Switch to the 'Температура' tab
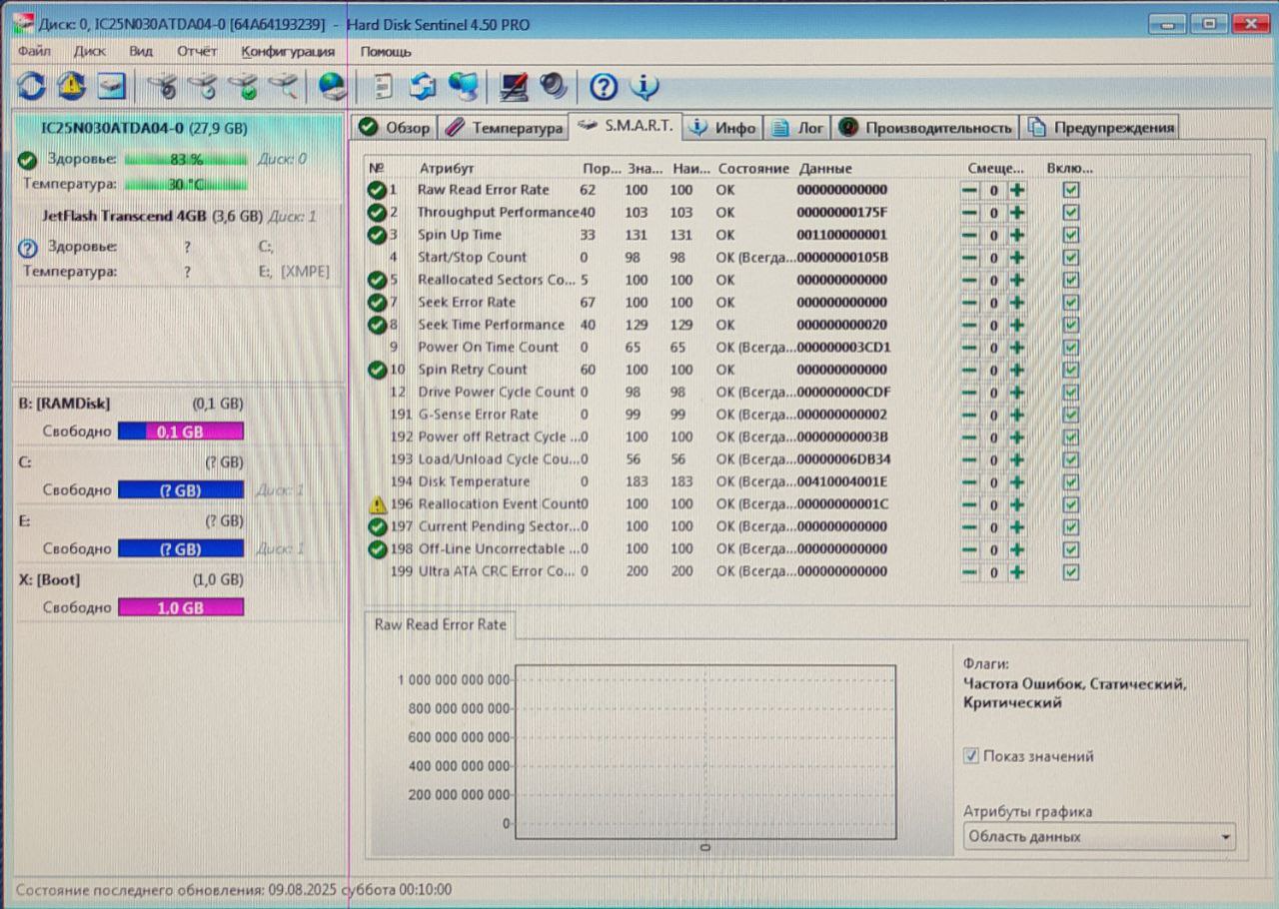This screenshot has height=909, width=1279. pyautogui.click(x=506, y=128)
